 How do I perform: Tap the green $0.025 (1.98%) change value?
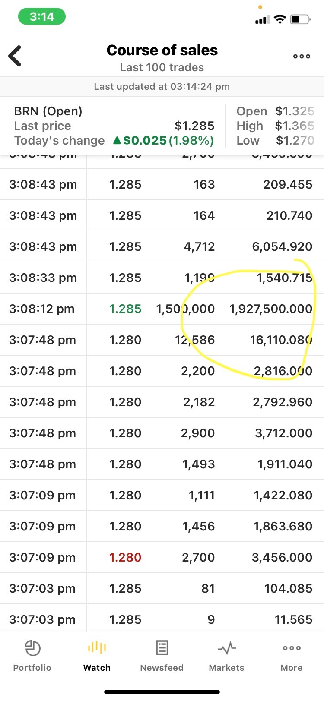point(163,141)
